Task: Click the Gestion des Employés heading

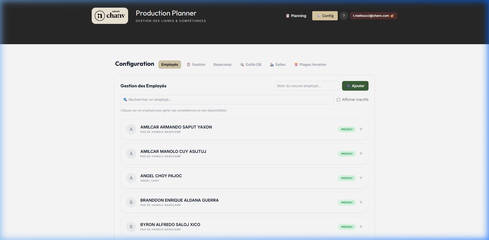Action: point(143,86)
